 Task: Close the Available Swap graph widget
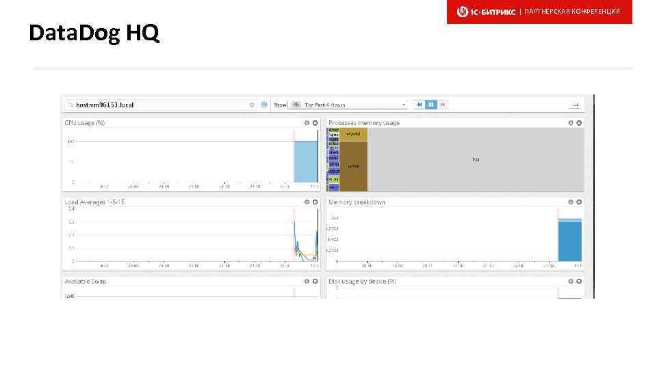[315, 282]
